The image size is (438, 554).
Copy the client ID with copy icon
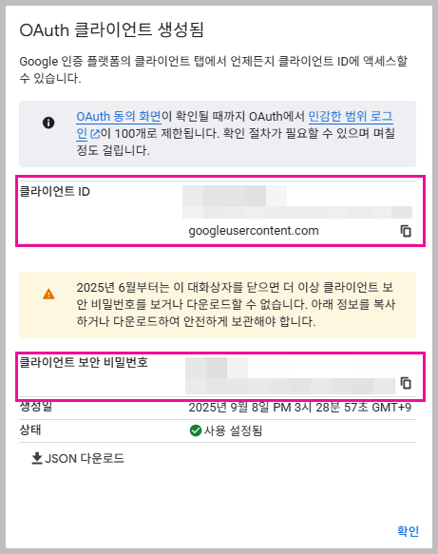406,231
